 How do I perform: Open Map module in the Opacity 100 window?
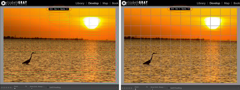[x=226, y=3]
